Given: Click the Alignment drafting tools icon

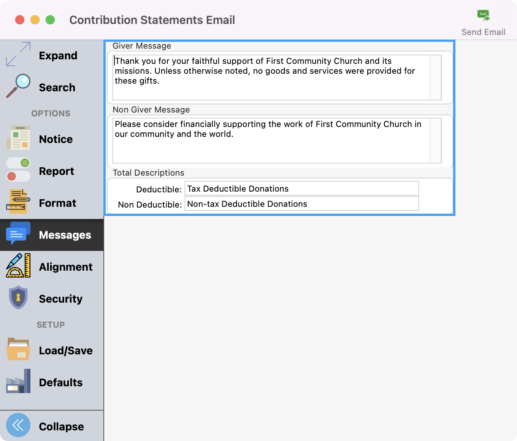Looking at the screenshot, I should 18,266.
